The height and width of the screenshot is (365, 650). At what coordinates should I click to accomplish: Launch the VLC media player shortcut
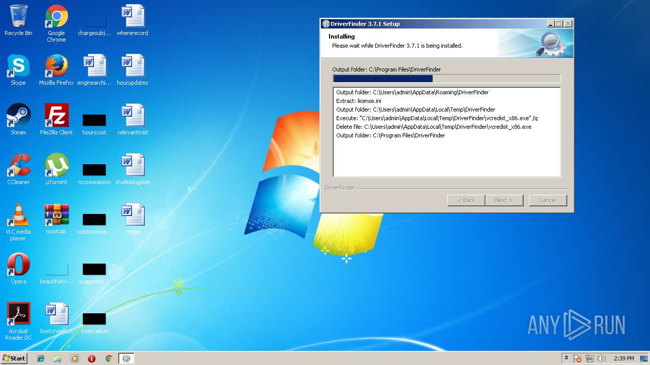click(x=18, y=222)
